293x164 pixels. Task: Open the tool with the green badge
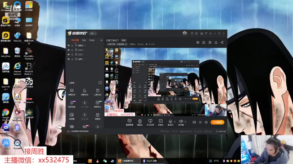(97, 104)
